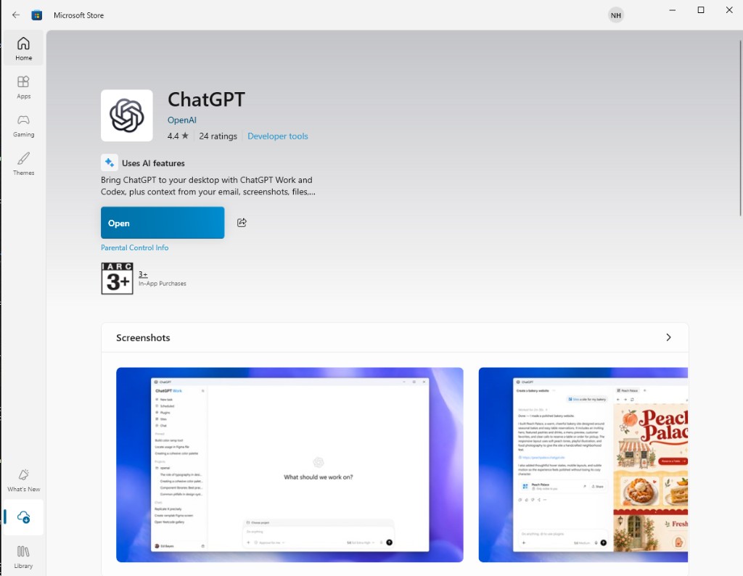Open the NH user profile avatar
The height and width of the screenshot is (576, 743).
[x=615, y=15]
